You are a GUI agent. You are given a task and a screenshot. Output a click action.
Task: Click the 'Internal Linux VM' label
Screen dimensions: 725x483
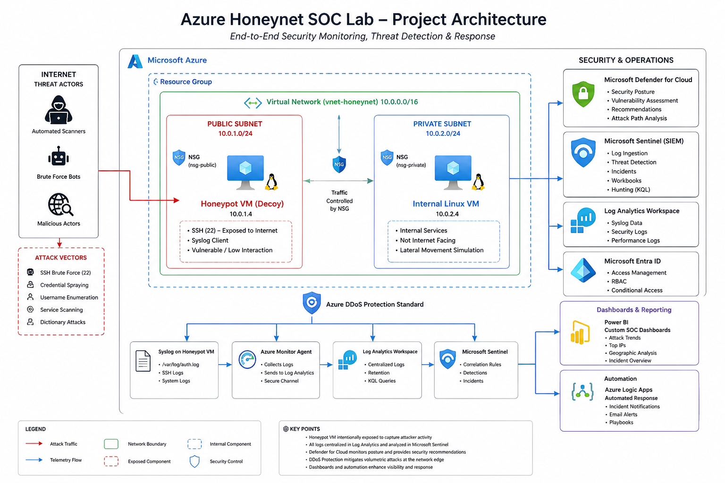[446, 204]
